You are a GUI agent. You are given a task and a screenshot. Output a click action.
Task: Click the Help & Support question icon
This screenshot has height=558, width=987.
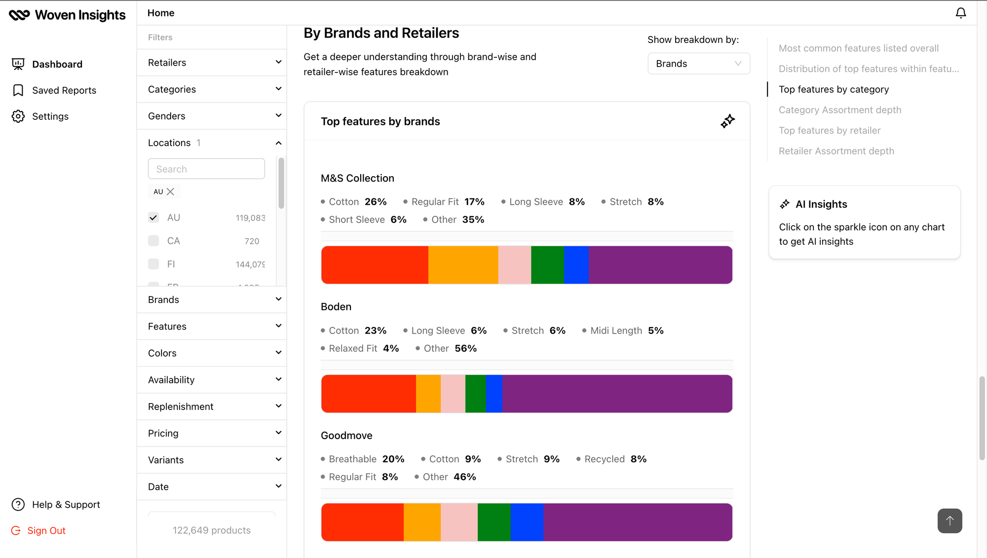[18, 504]
